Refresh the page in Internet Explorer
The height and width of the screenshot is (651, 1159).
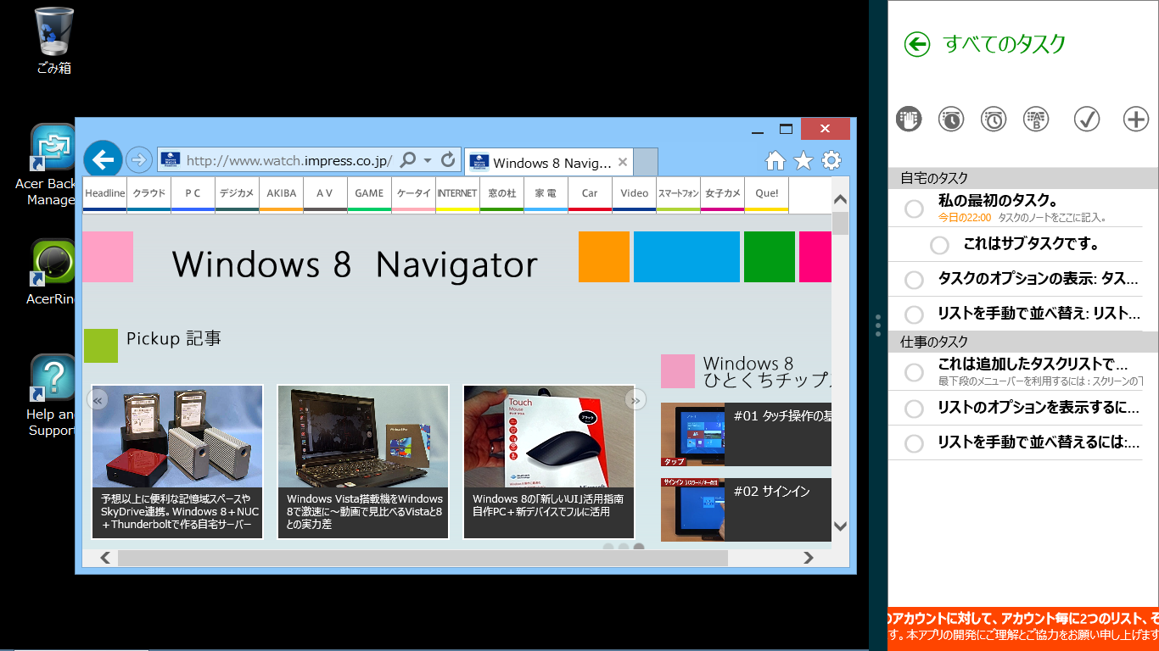point(448,159)
